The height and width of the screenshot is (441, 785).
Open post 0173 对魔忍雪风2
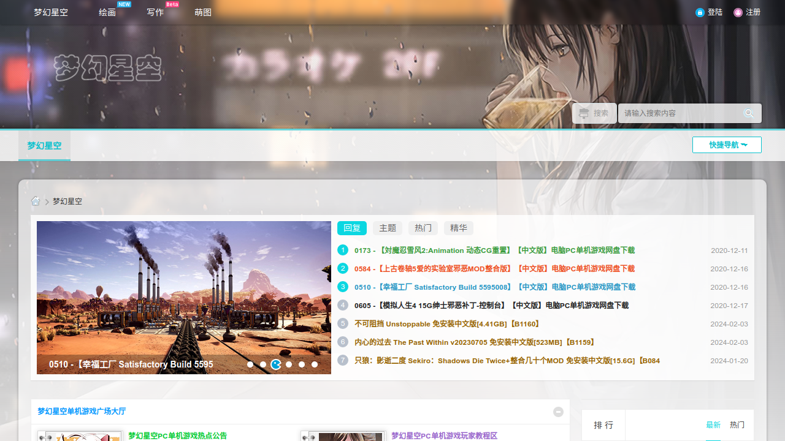(494, 251)
